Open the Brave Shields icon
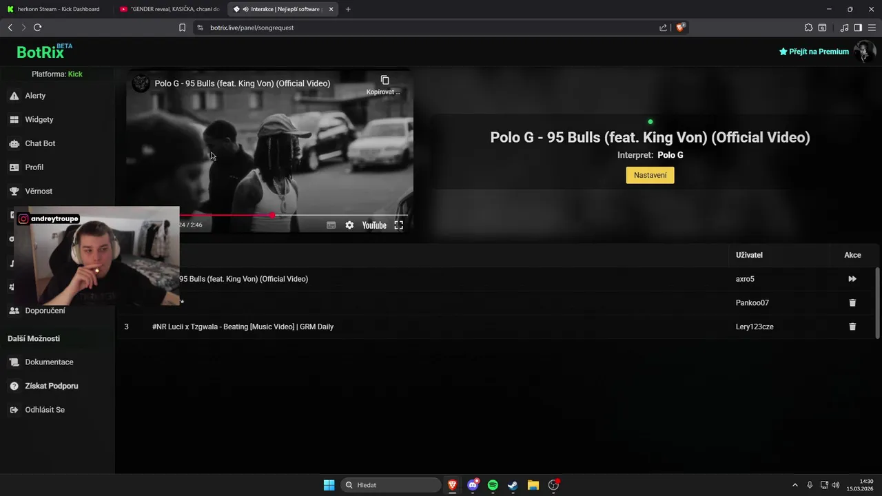Viewport: 882px width, 496px height. coord(680,28)
